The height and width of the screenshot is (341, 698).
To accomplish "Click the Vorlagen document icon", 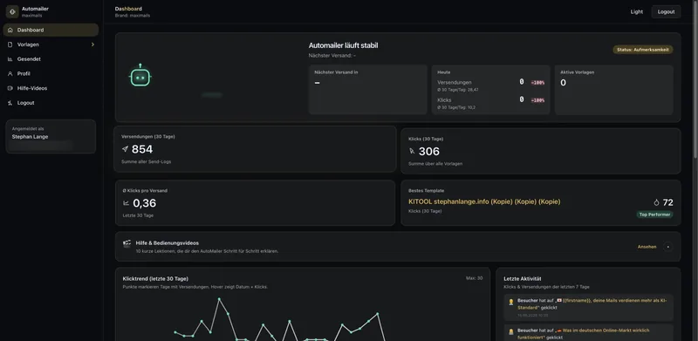I will pos(10,44).
